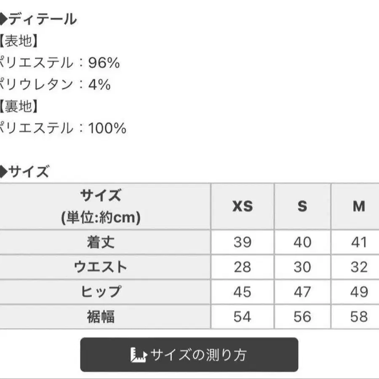
Task: Click the ポリエステル：96% text line
Action: click(59, 63)
